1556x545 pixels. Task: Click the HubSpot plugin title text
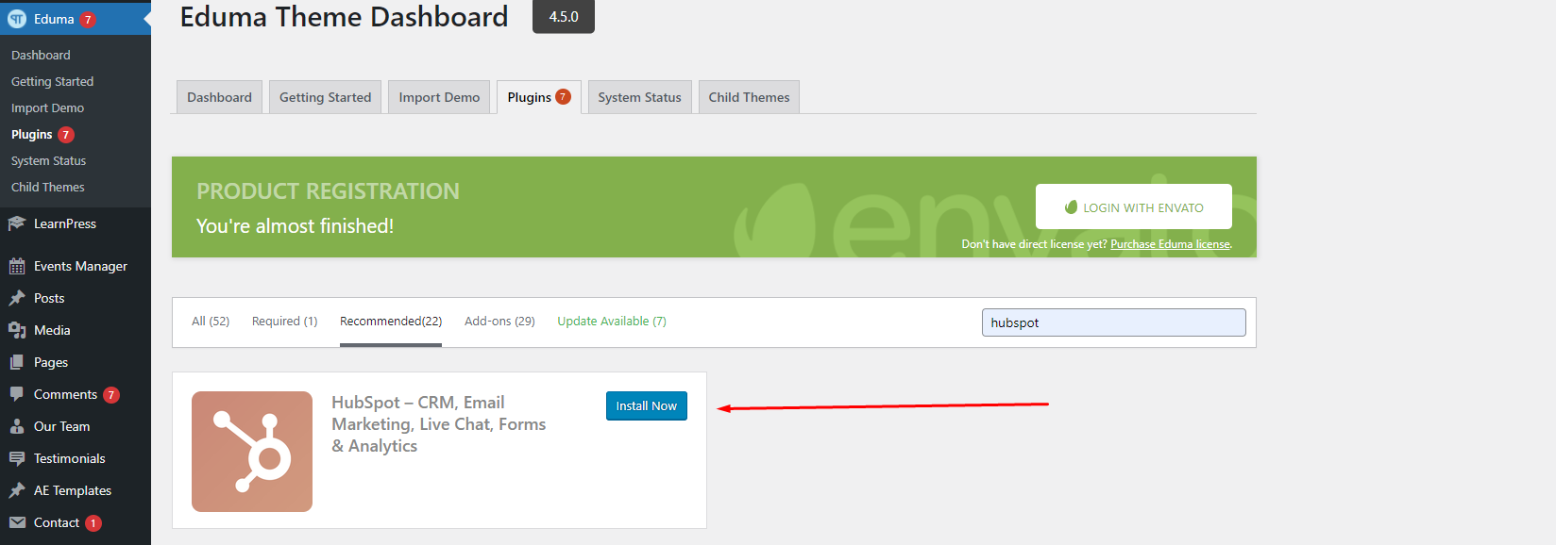439,424
